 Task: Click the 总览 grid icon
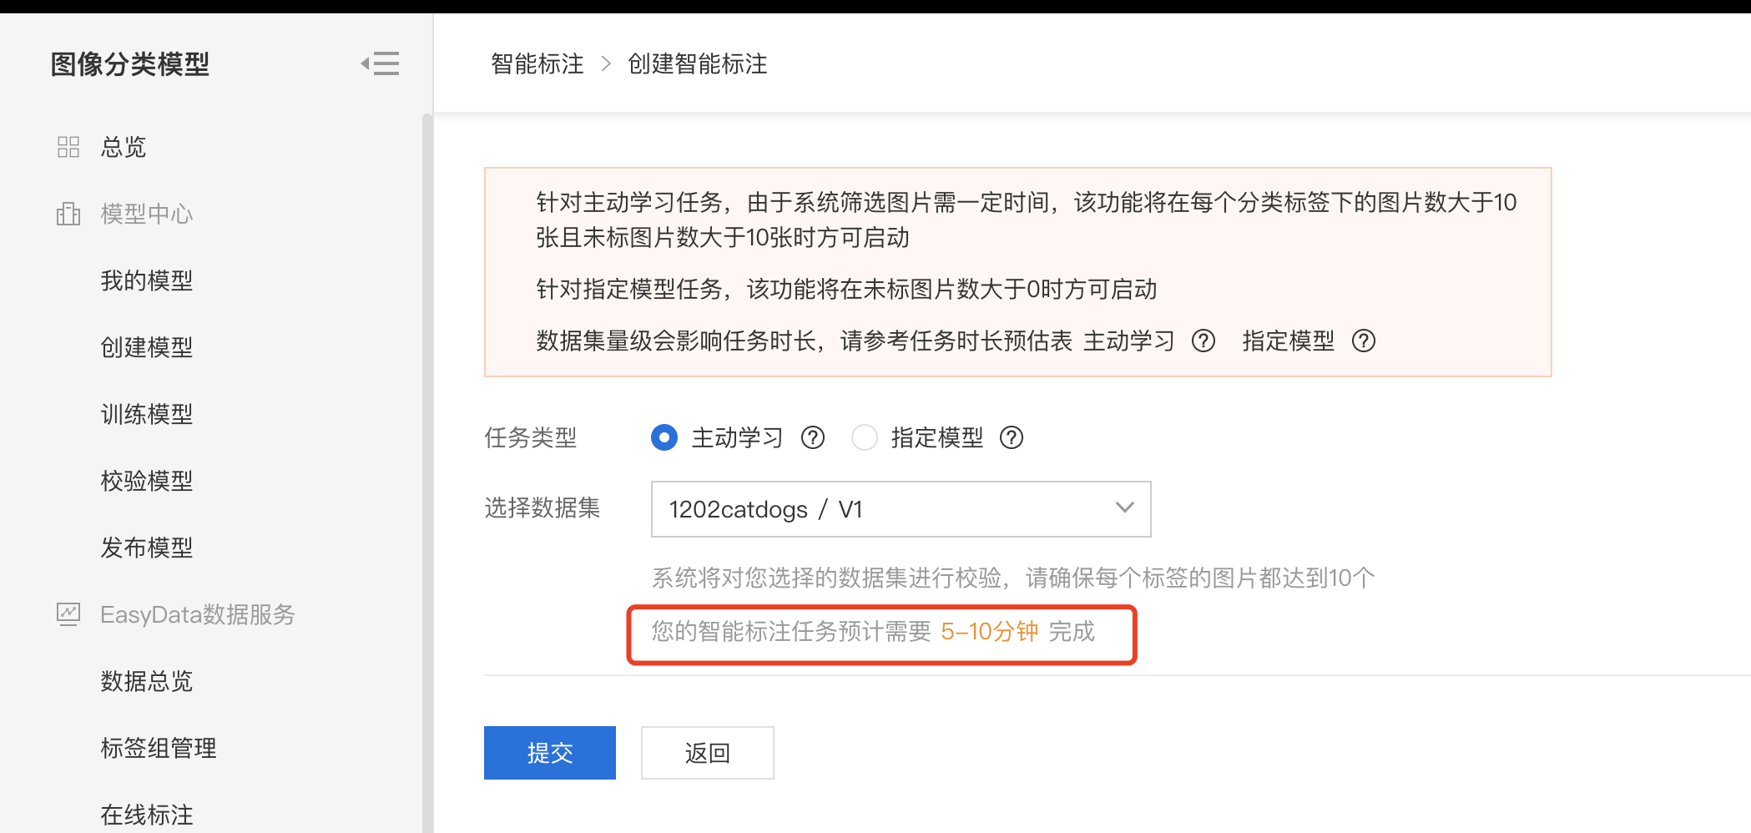point(68,148)
